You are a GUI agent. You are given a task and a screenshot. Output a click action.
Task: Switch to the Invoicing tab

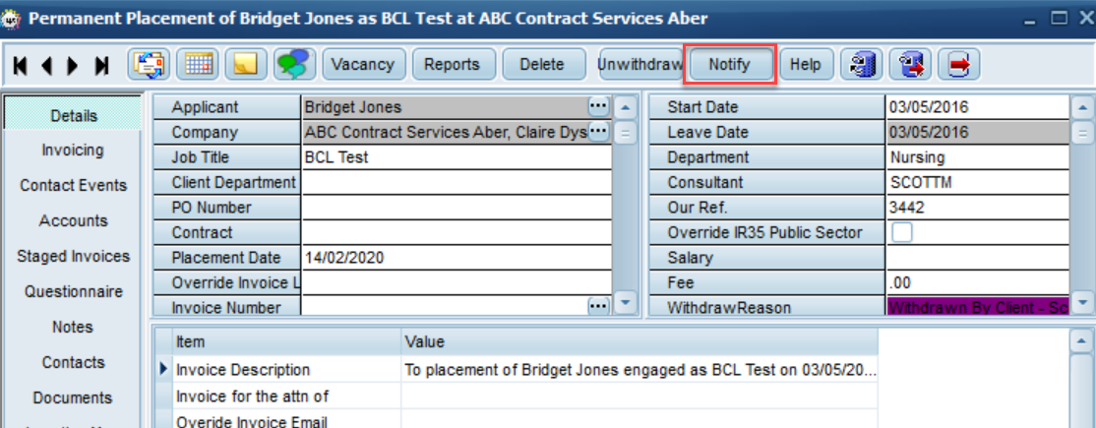73,151
